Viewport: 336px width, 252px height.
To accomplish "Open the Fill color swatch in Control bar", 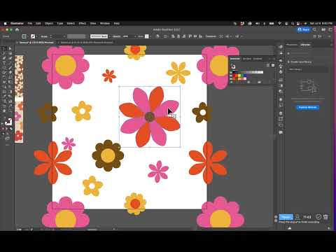I will 24,36.
